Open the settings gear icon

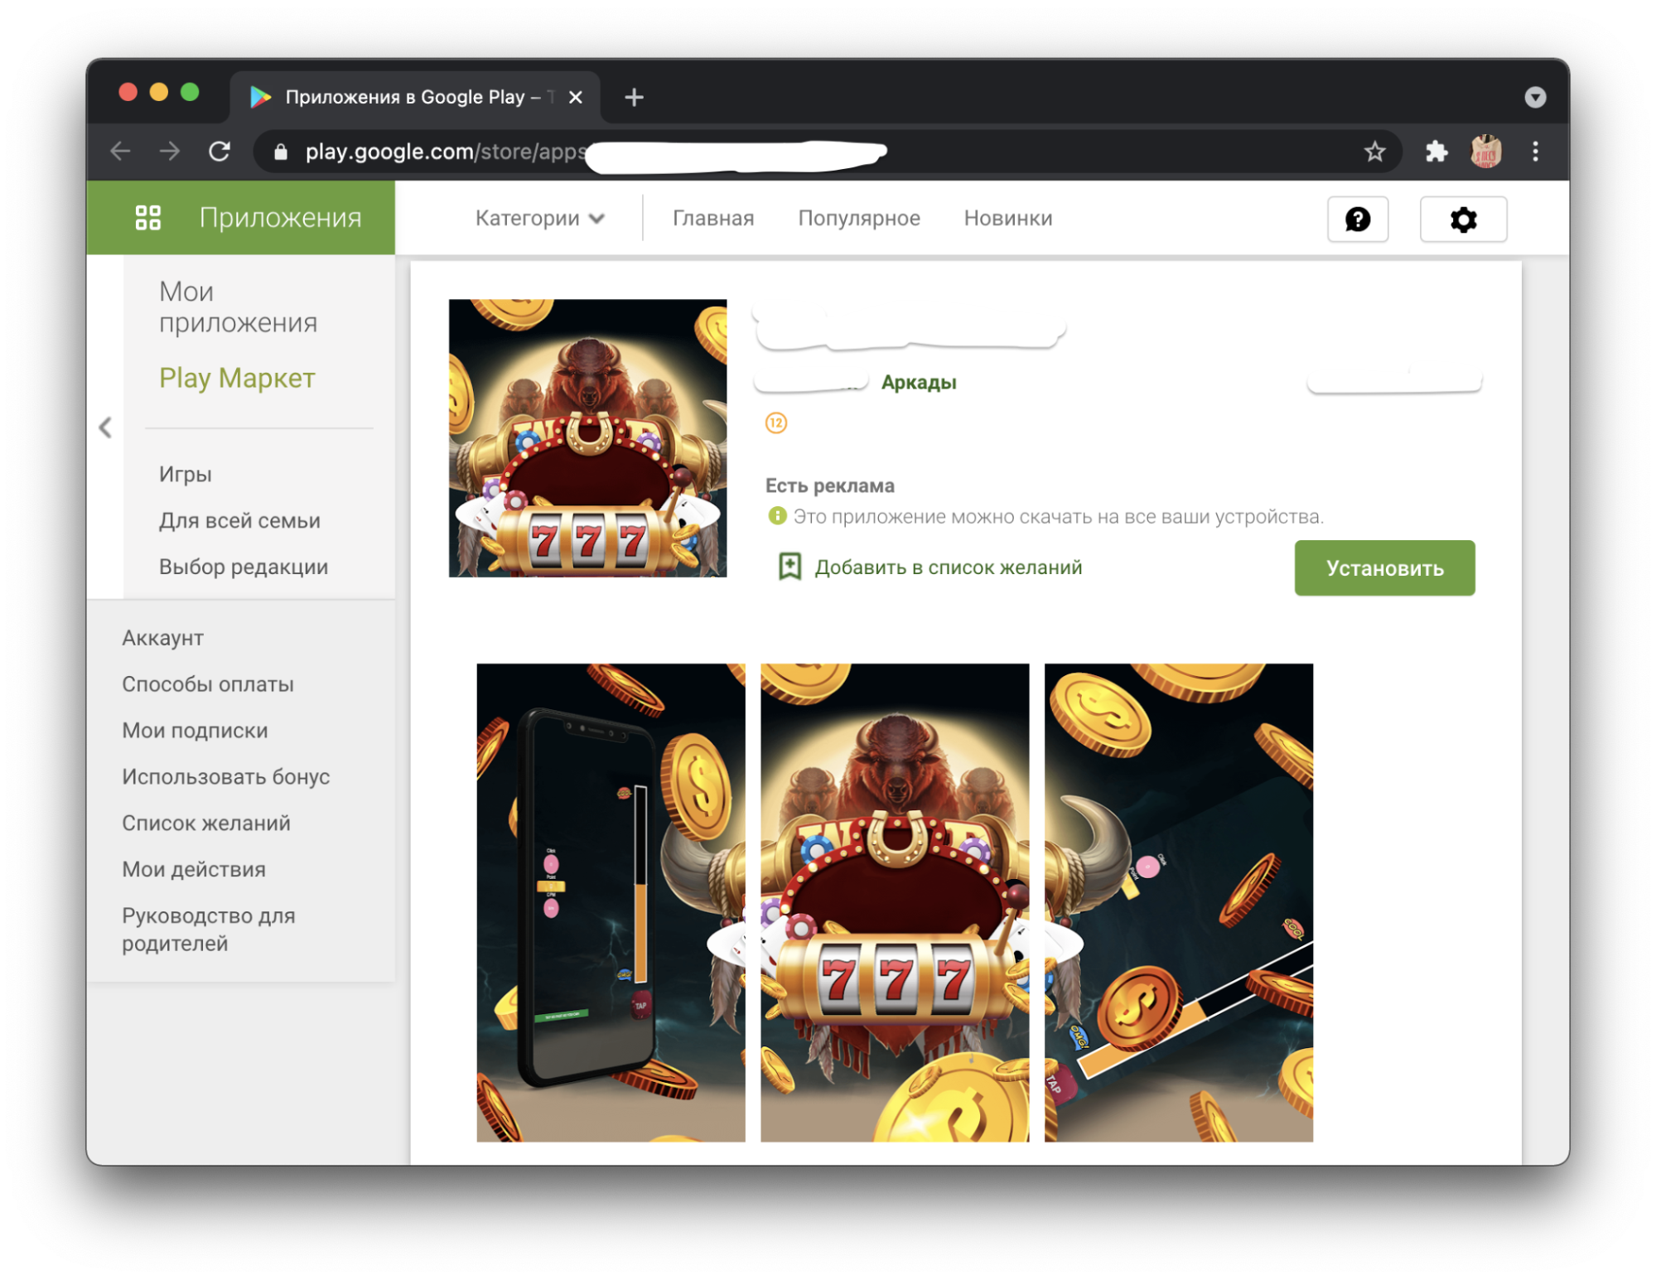1463,220
